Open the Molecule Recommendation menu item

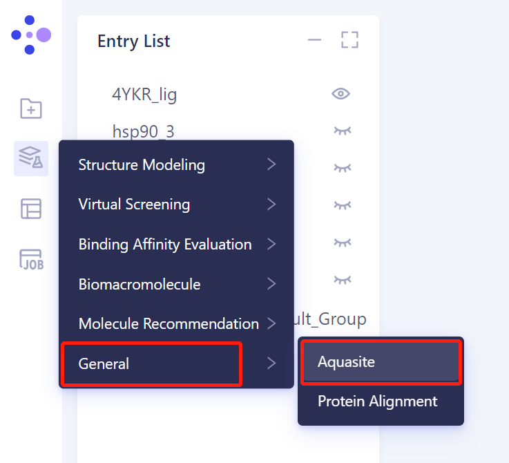point(169,323)
